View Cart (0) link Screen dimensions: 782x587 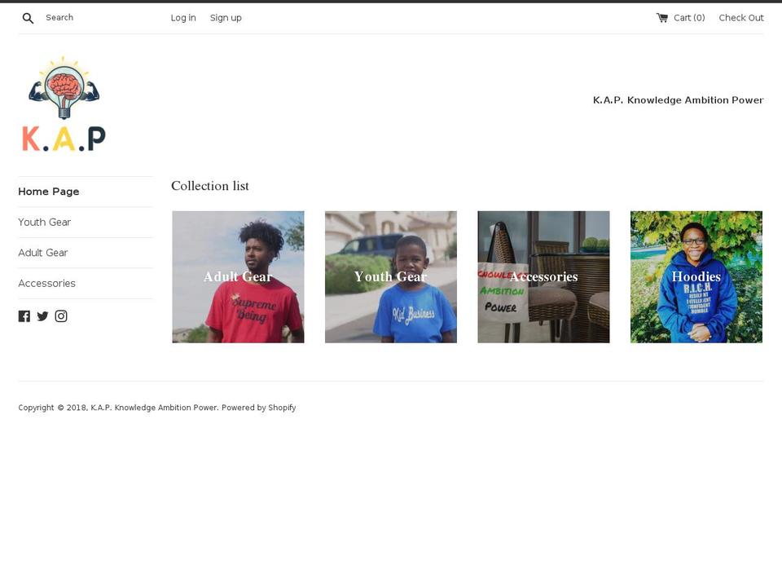pos(689,18)
